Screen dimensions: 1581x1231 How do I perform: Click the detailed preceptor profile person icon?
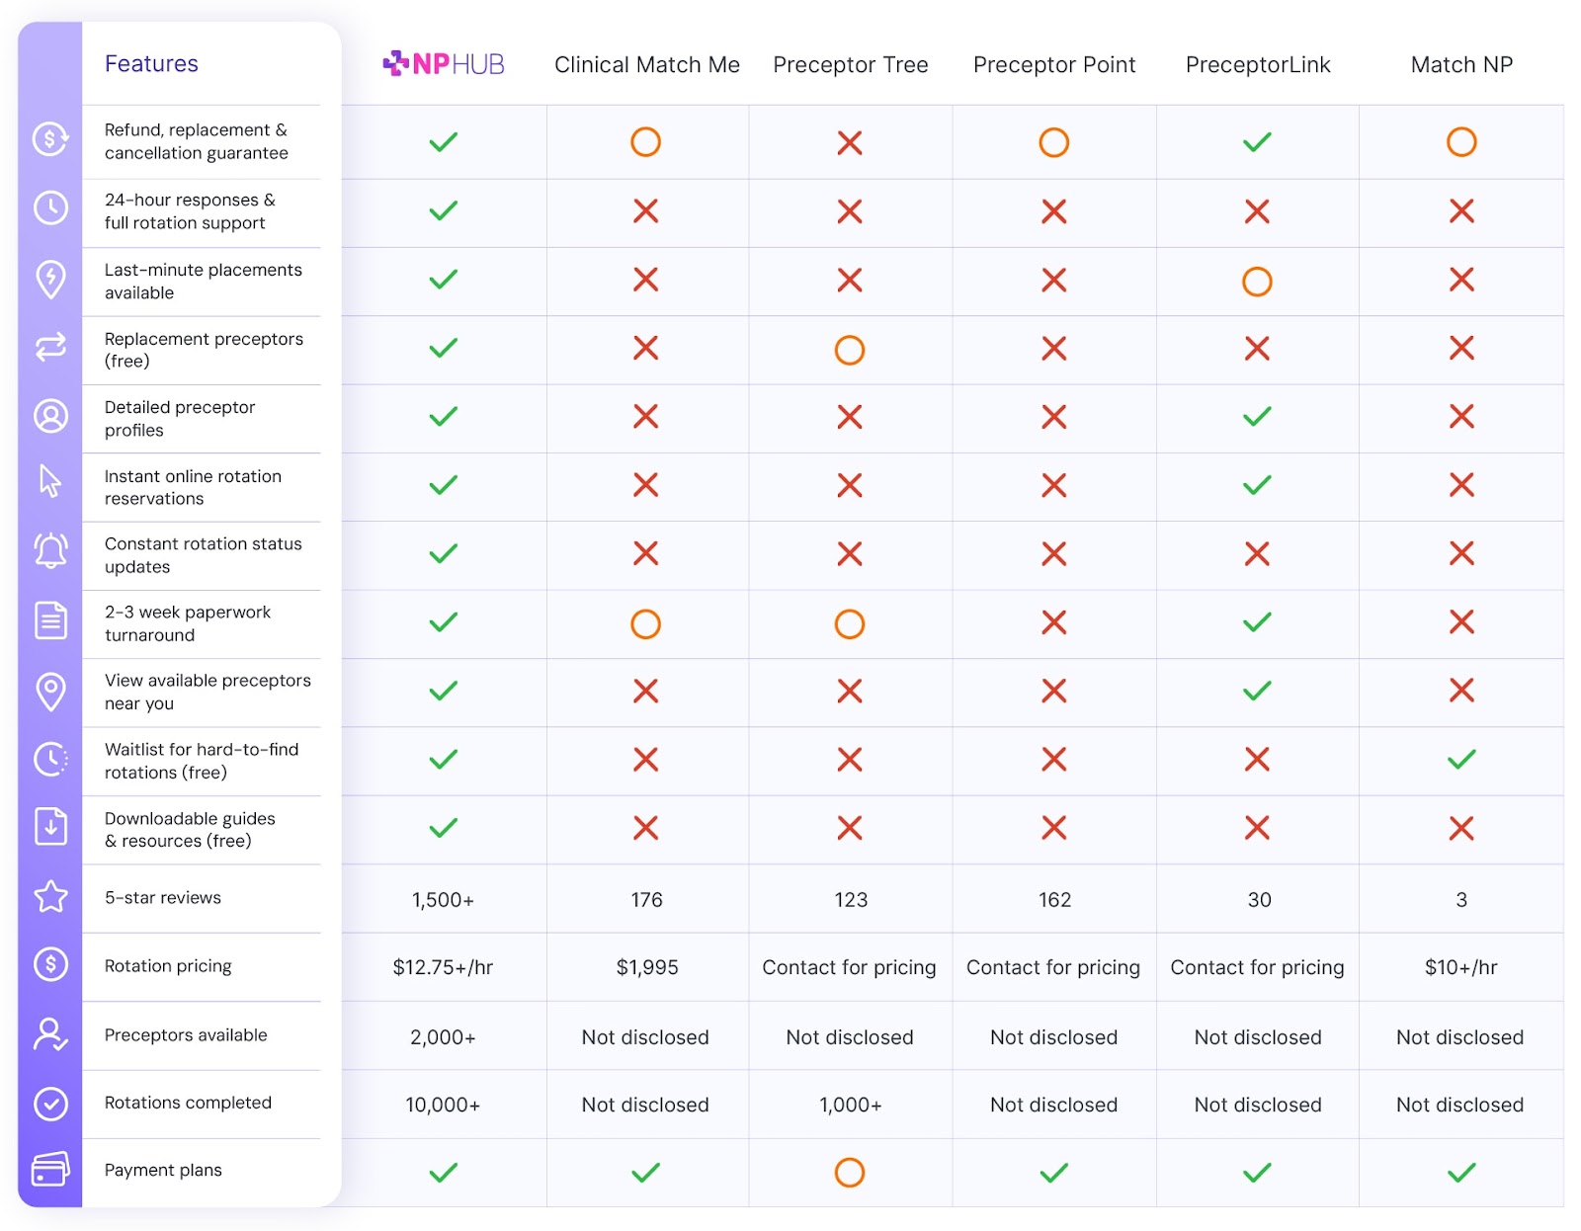[x=50, y=416]
